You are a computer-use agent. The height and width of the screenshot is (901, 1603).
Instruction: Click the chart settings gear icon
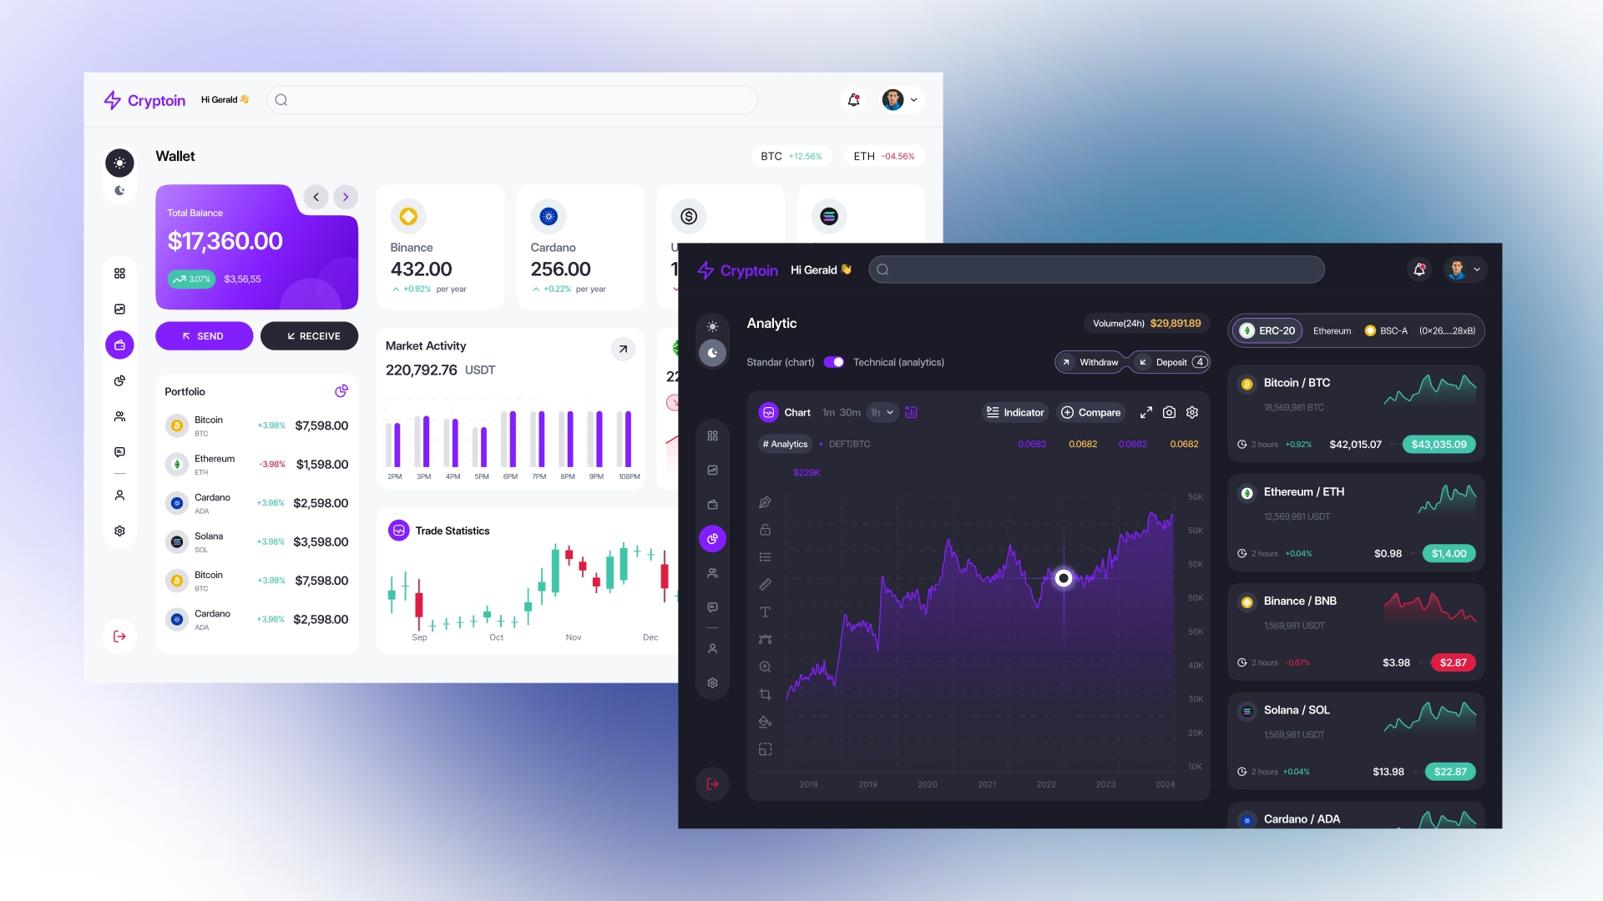tap(1192, 411)
